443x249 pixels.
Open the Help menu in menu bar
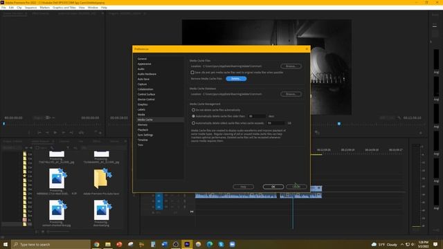104,8
